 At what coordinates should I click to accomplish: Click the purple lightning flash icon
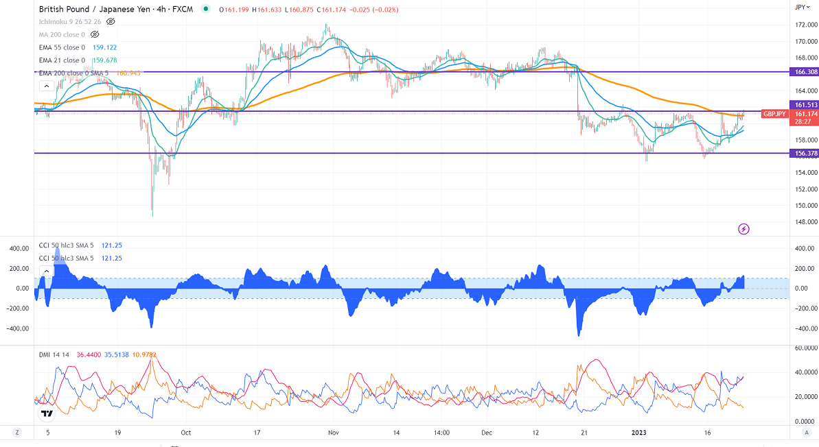click(743, 228)
